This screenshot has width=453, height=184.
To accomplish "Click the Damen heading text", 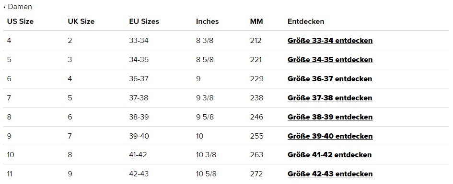I will 20,7.
